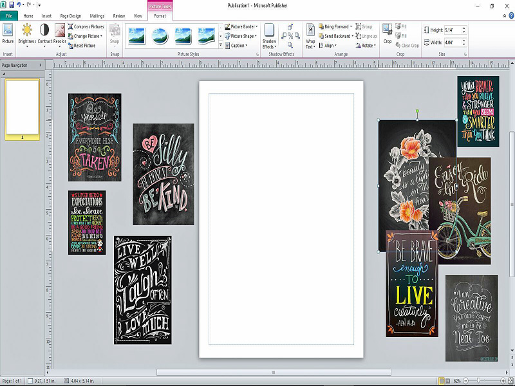Image resolution: width=515 pixels, height=386 pixels.
Task: Open the Rotate dropdown menu
Action: pos(366,46)
